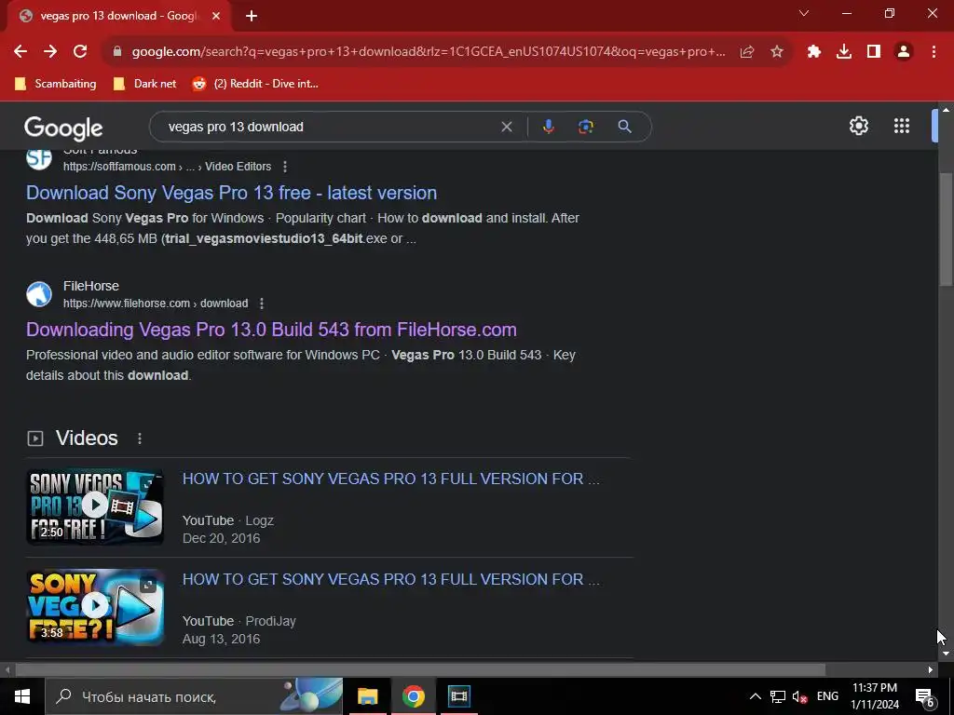Click the horizontal scrollbar thumb
The image size is (954, 715).
coord(420,670)
